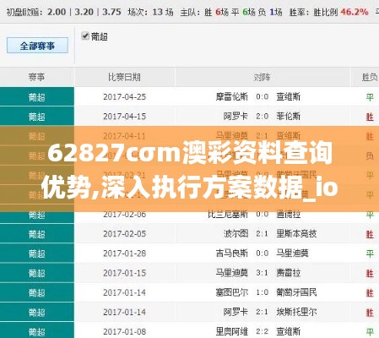The image size is (379, 338).
Task: Click the 对阵 column header
Action: pos(262,77)
